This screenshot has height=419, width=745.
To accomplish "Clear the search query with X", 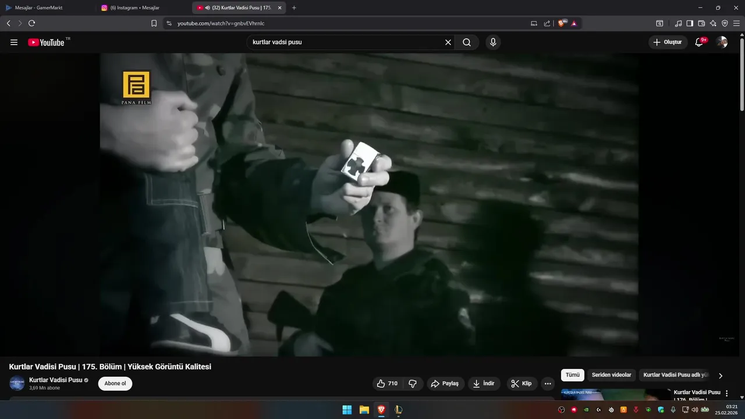I will 448,42.
